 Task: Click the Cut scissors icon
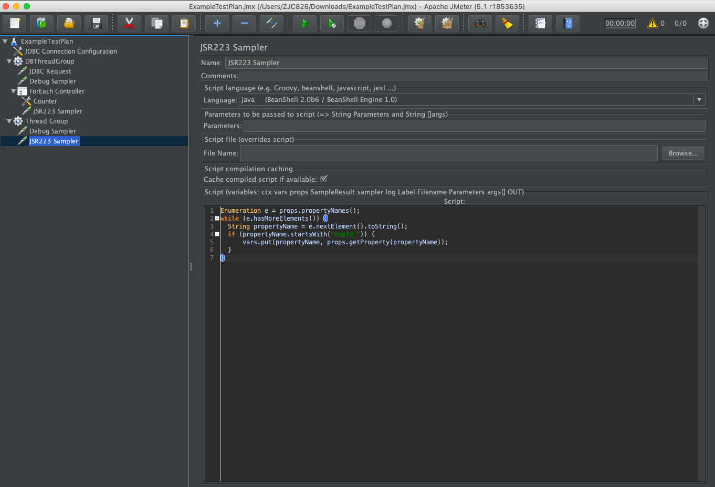pos(129,23)
